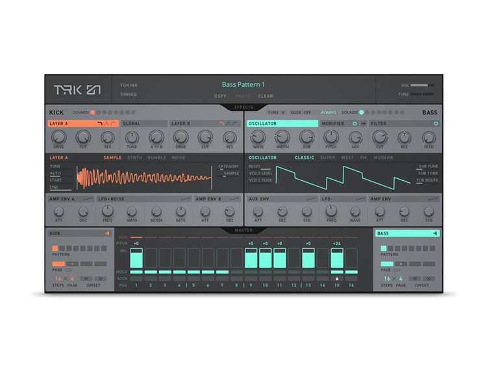Open the Tuning settings

129,86
